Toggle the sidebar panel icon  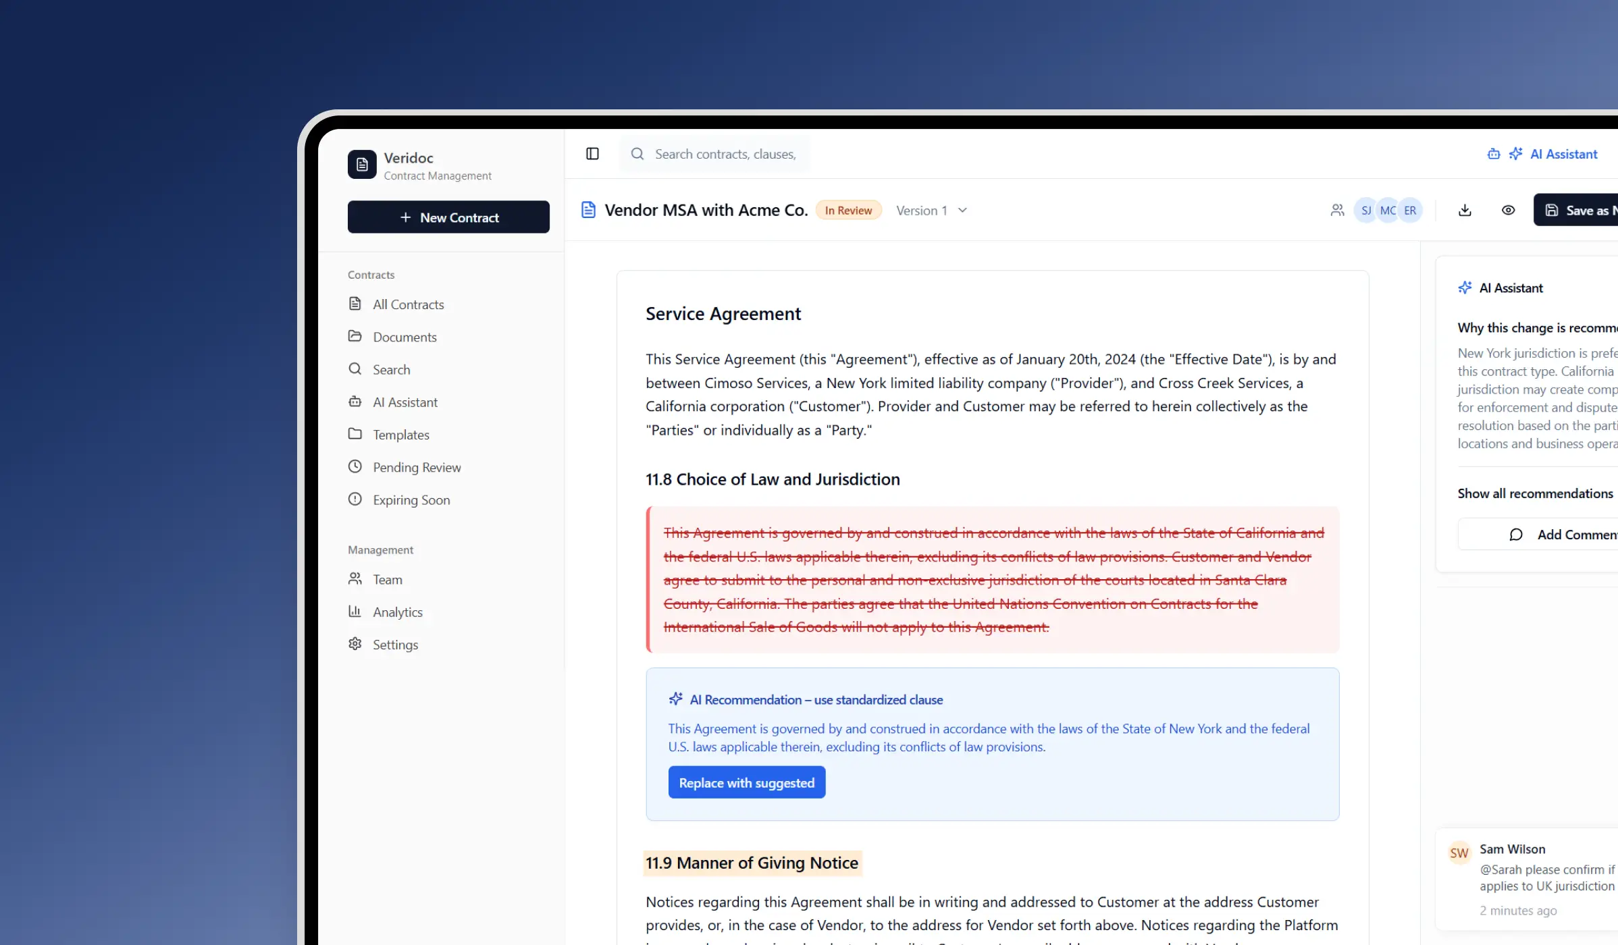pyautogui.click(x=592, y=154)
